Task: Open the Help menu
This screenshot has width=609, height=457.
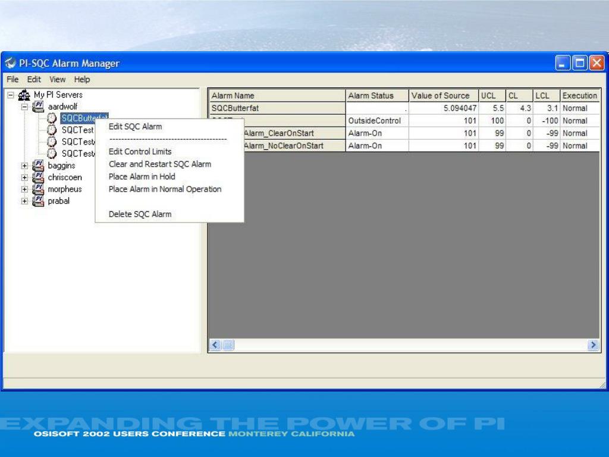Action: click(x=82, y=79)
